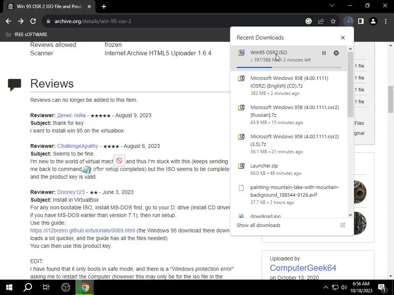This screenshot has height=295, width=394.
Task: Open the taskbar clock and date
Action: pos(361,287)
